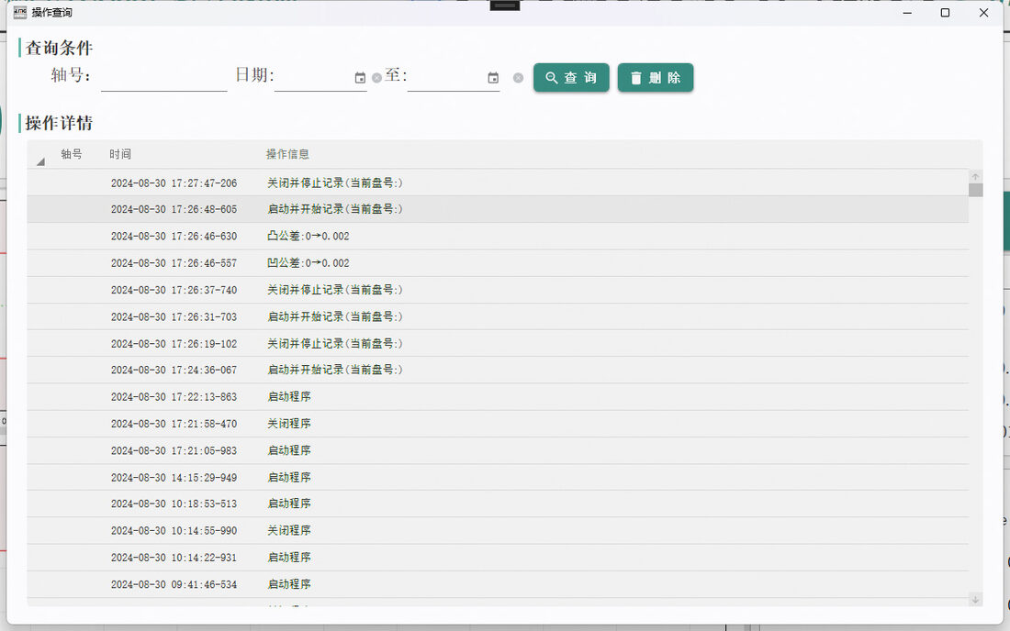Maximize the 操作查询 window

click(945, 13)
